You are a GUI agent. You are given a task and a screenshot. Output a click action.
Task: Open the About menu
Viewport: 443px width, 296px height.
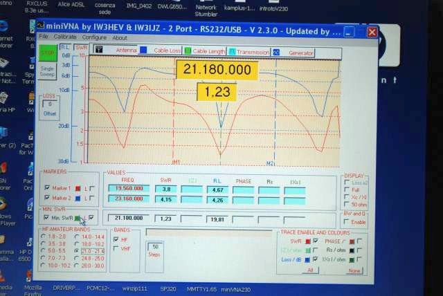coord(120,38)
